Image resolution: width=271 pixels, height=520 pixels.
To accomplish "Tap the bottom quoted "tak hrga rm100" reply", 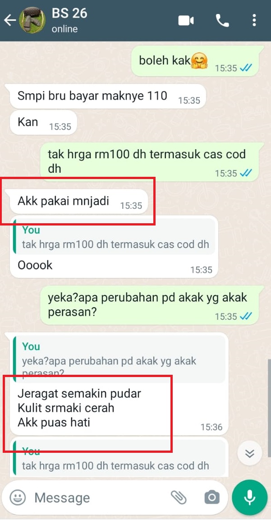I will click(119, 459).
